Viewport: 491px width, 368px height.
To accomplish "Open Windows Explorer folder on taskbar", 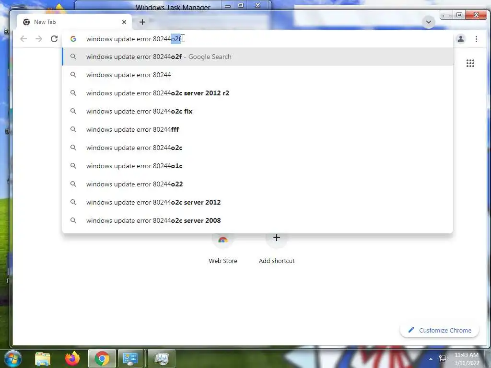I will point(43,359).
